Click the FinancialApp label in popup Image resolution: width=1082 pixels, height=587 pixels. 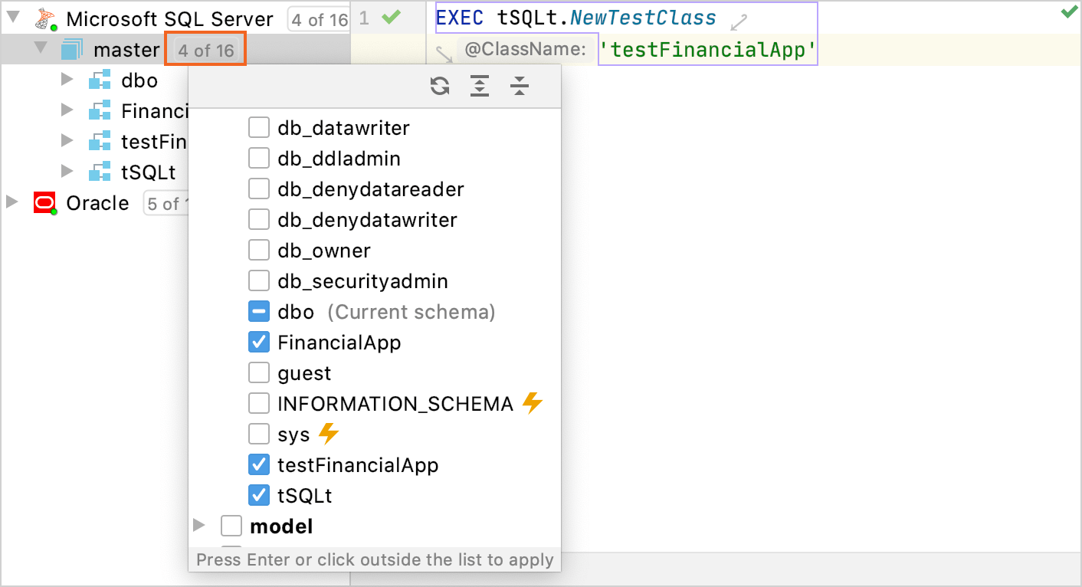(339, 343)
